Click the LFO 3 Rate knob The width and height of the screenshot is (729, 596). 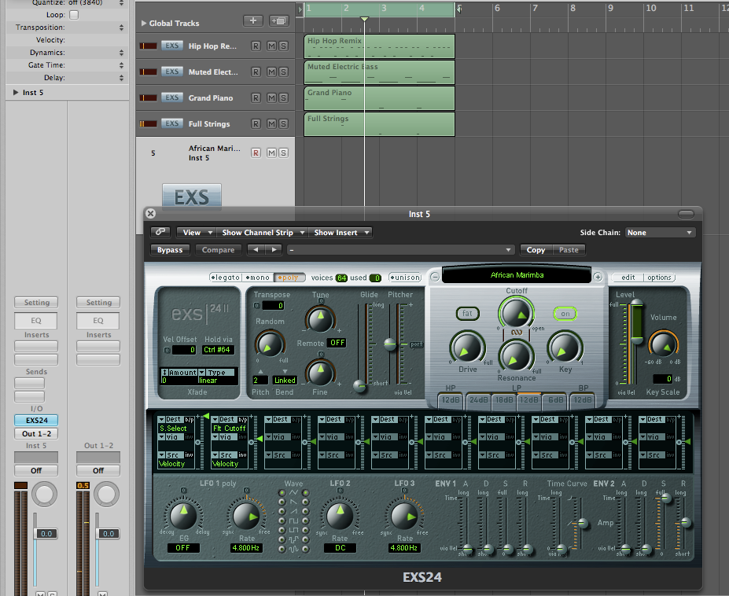(404, 515)
